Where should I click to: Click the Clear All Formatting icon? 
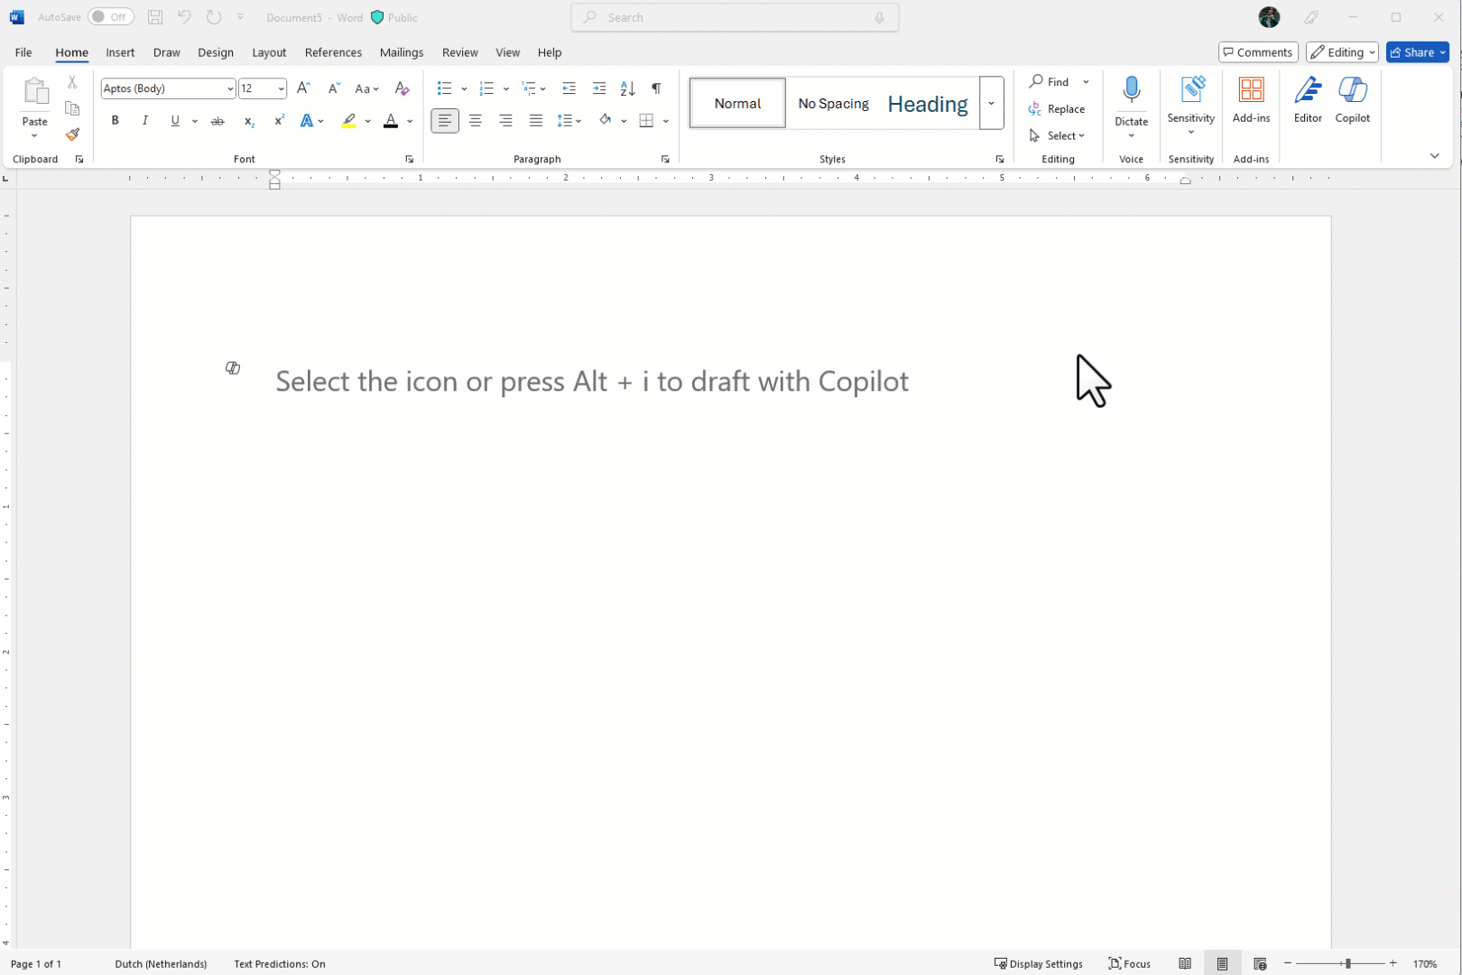[403, 88]
